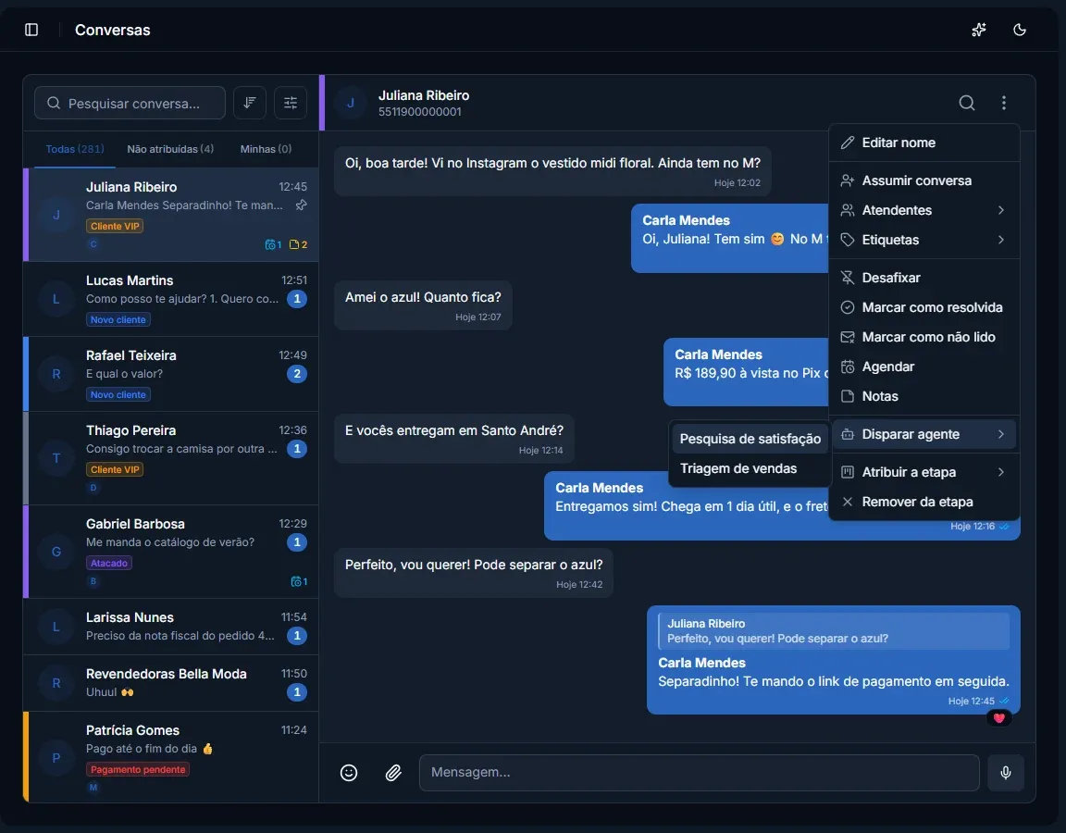Click the message about delivery to Santo André
Viewport: 1066px width, 833px height.
[x=453, y=439]
